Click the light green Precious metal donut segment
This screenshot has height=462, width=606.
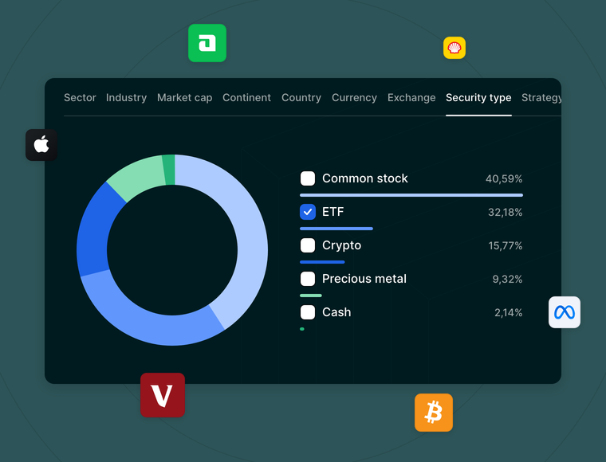(x=139, y=176)
